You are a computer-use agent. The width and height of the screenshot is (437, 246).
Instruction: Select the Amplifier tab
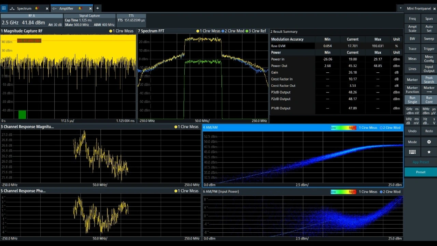pos(66,9)
